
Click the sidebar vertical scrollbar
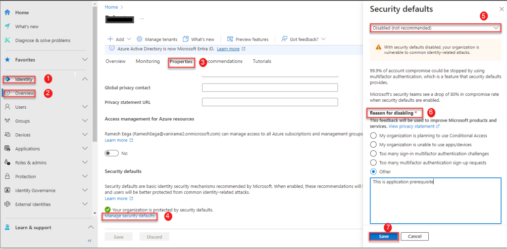[95, 74]
